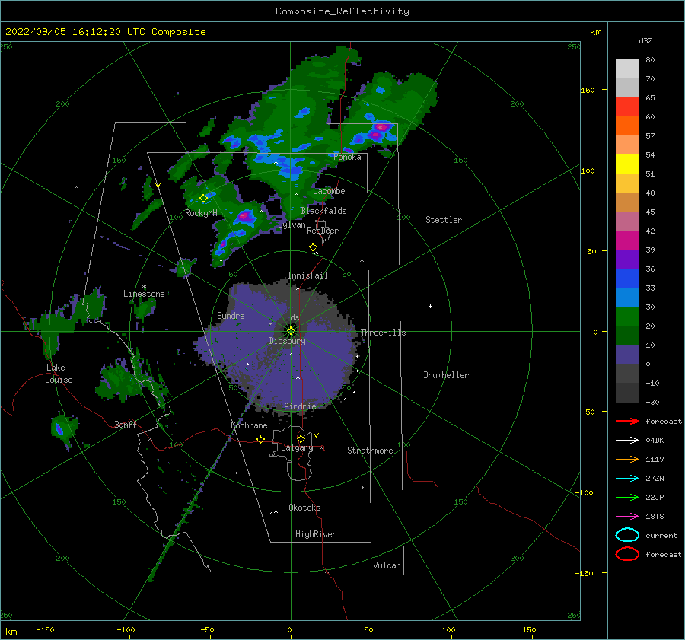Click the Innisfail city label
The image size is (685, 640).
tap(307, 275)
